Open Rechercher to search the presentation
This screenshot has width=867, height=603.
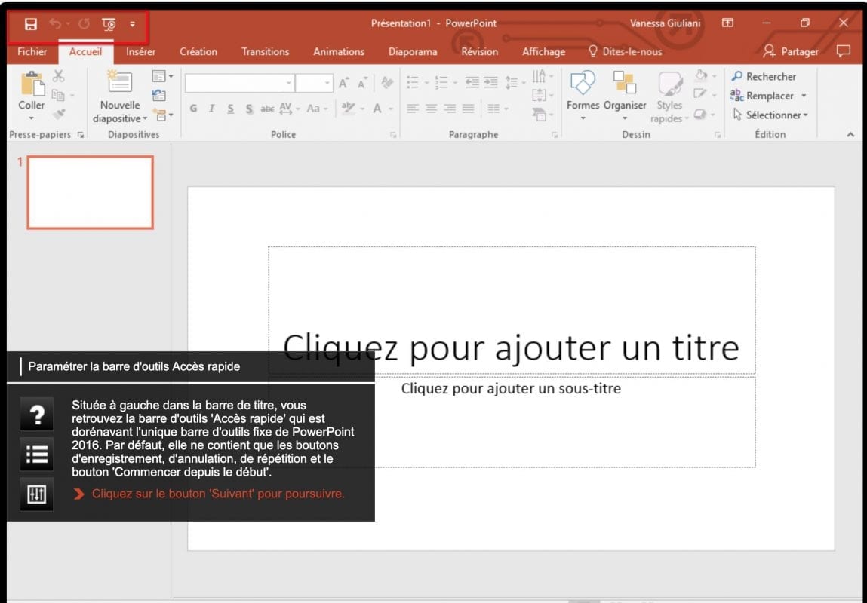(x=764, y=76)
